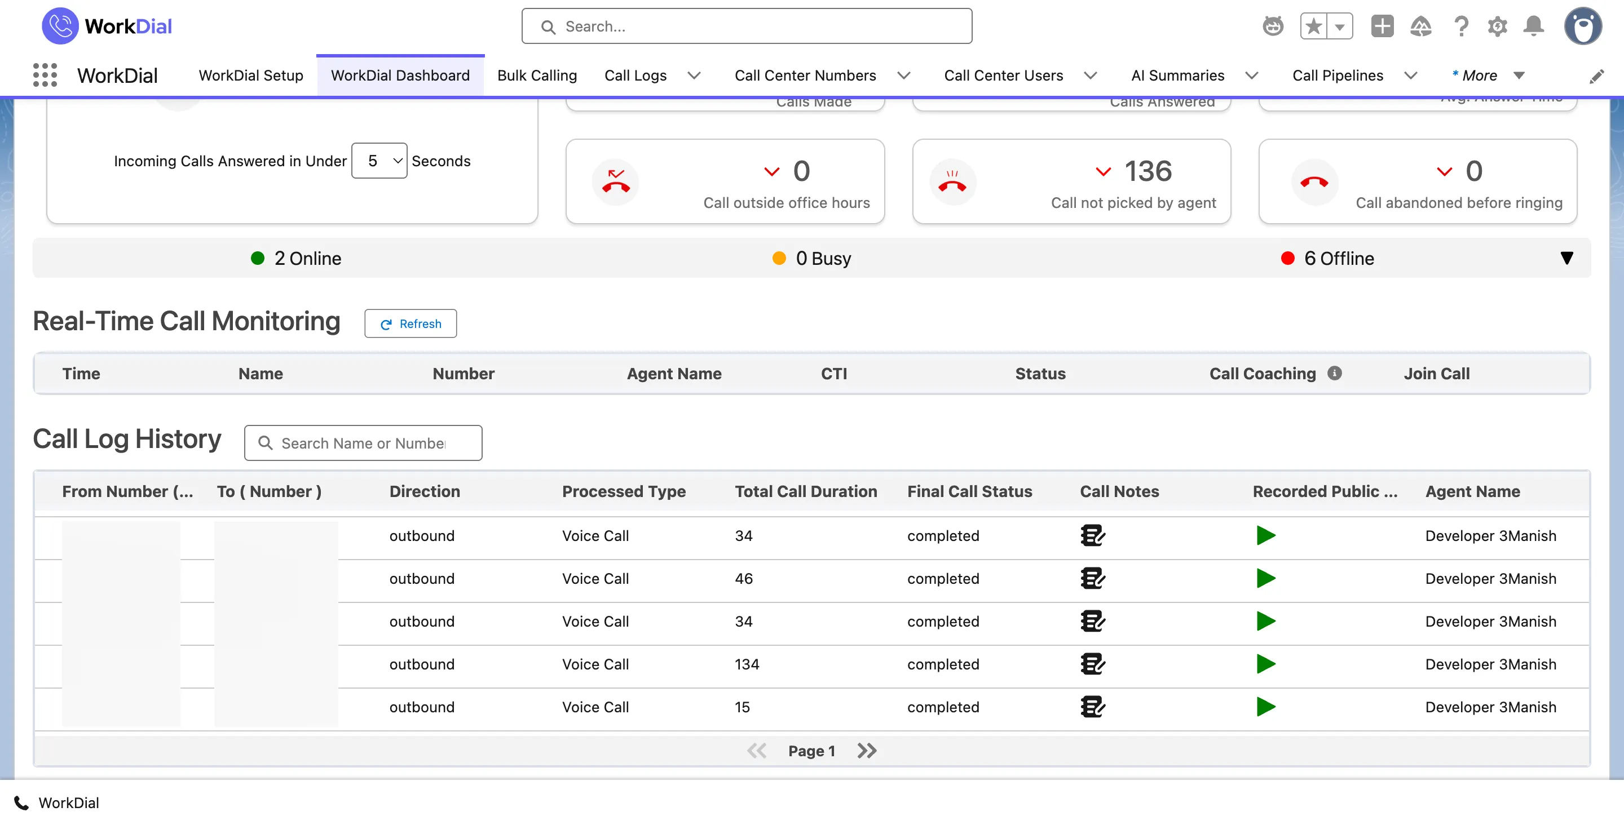Open the seconds threshold dropdown showing 5
Screen dimensions: 1624x825
(x=379, y=161)
